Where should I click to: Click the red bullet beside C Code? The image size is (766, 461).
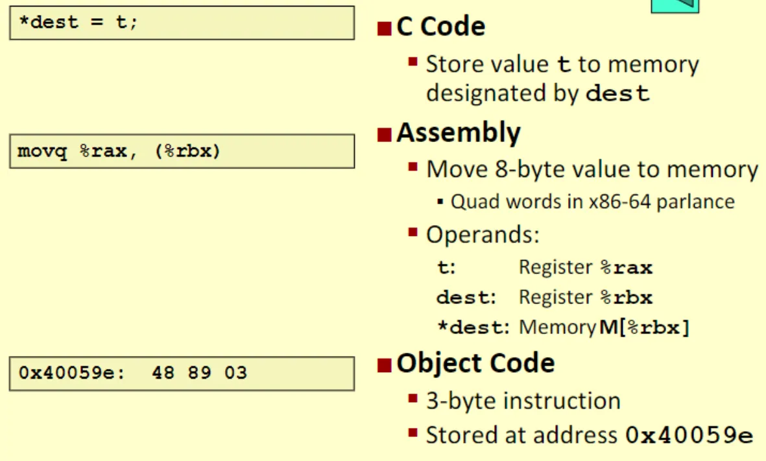pyautogui.click(x=385, y=28)
